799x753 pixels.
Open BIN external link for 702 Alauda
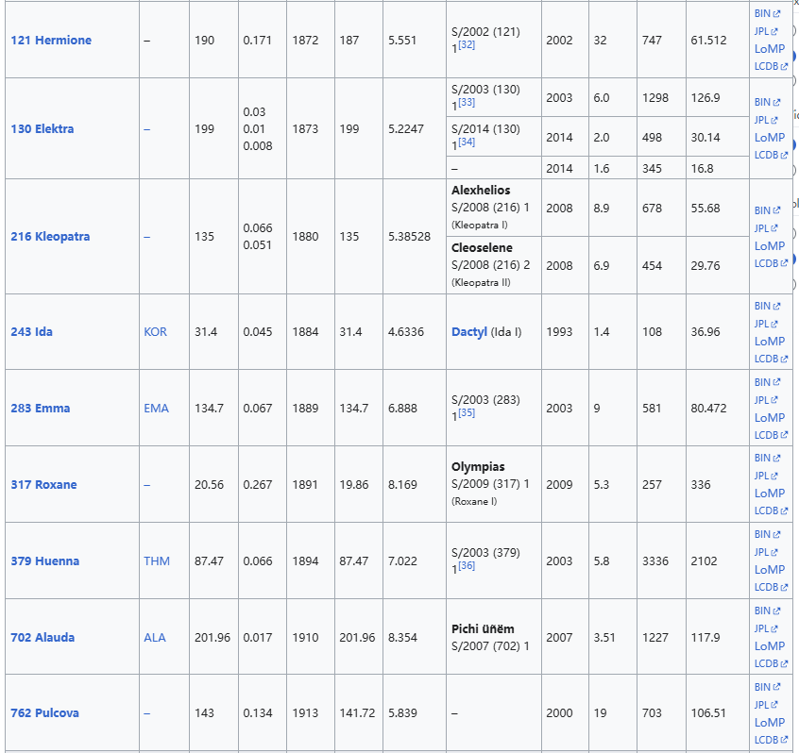coord(763,611)
